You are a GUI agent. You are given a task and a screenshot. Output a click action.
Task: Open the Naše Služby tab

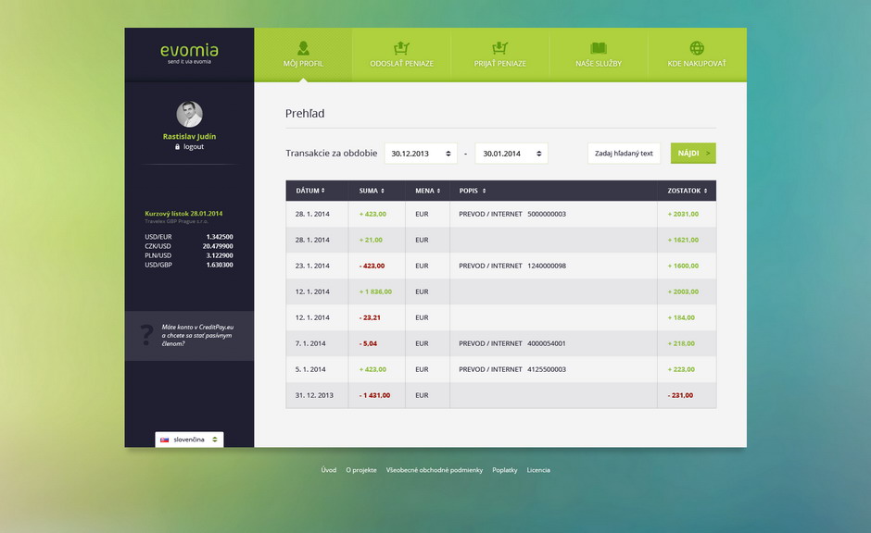599,55
